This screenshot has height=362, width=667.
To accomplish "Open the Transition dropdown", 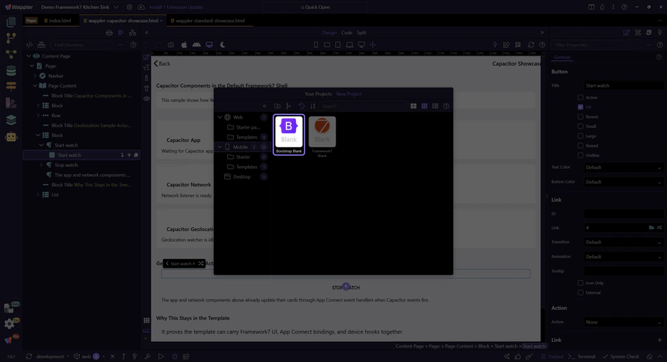I will coord(623,242).
